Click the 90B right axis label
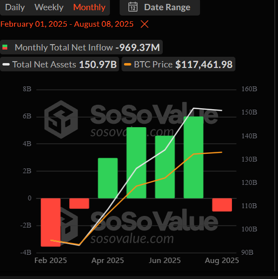The image size is (278, 279). 247,252
